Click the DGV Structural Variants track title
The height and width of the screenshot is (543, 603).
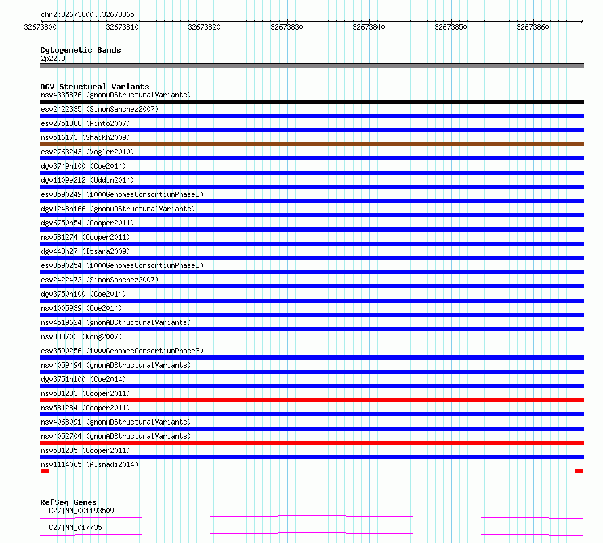click(95, 87)
